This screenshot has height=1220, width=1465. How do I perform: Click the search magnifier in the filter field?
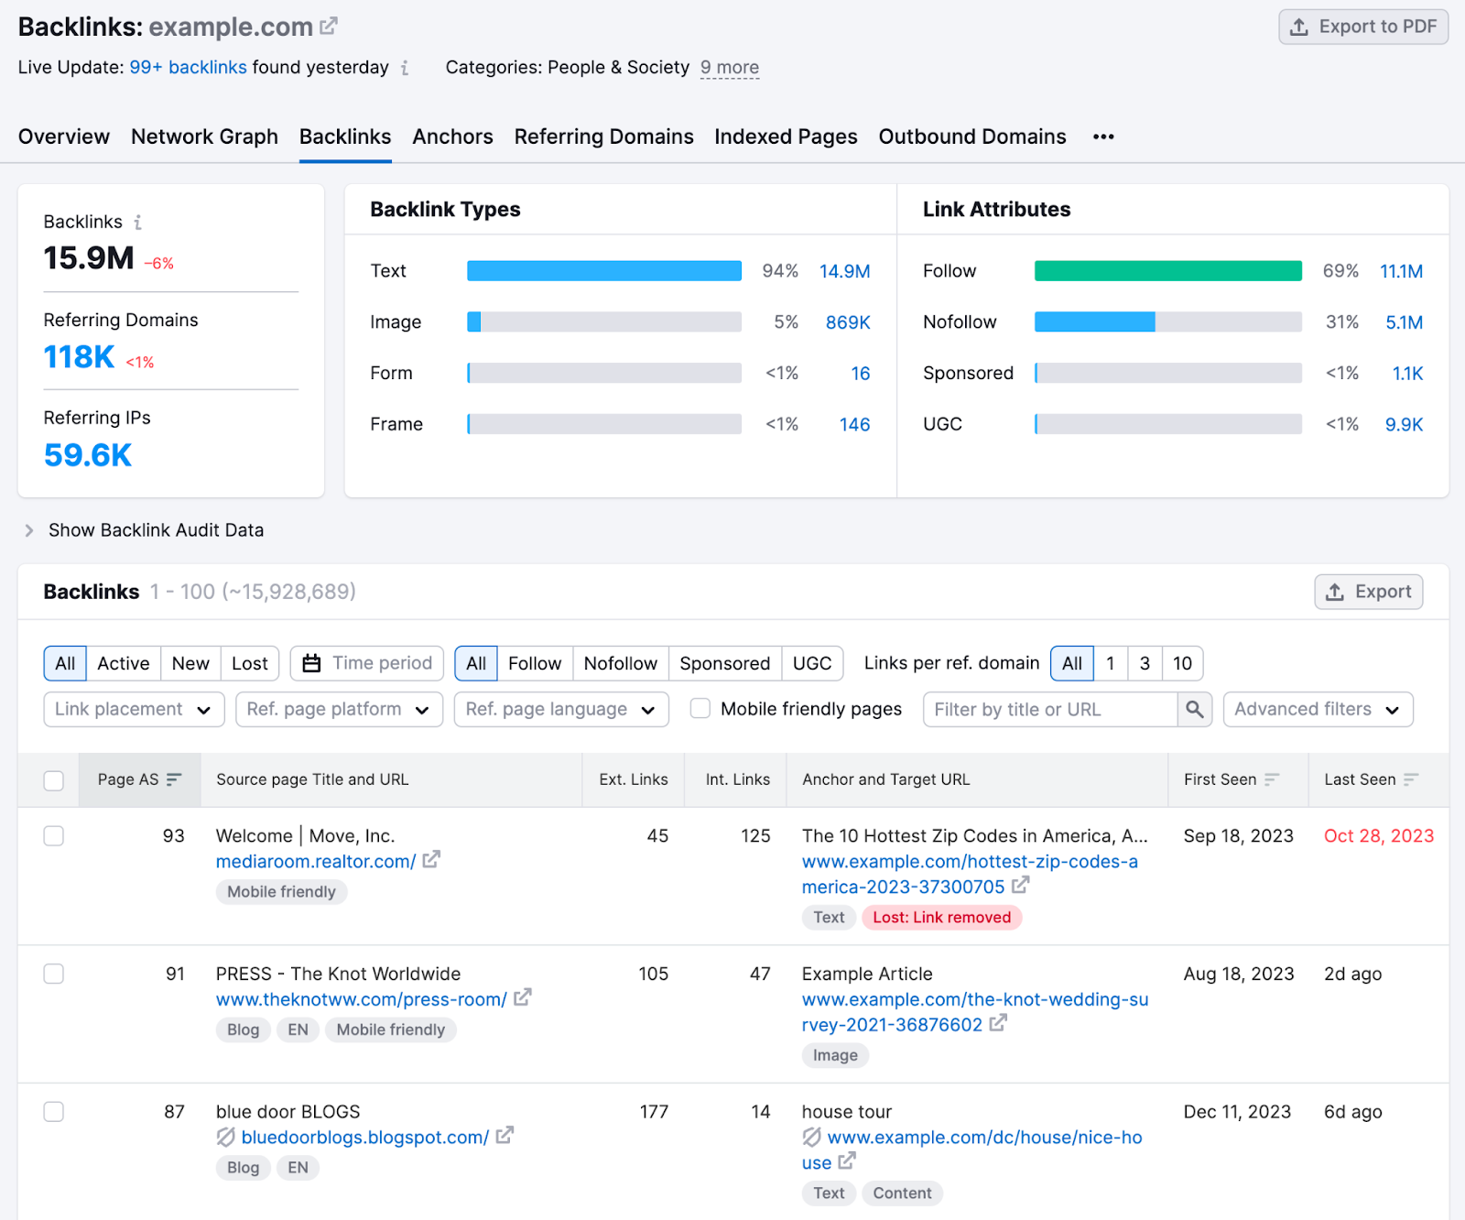(x=1194, y=709)
